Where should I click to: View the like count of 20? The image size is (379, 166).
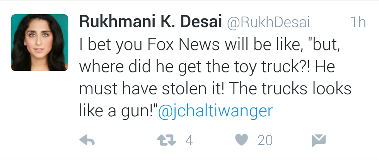click(265, 141)
